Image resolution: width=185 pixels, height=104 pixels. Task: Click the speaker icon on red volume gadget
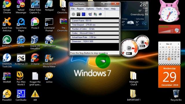(x=177, y=30)
